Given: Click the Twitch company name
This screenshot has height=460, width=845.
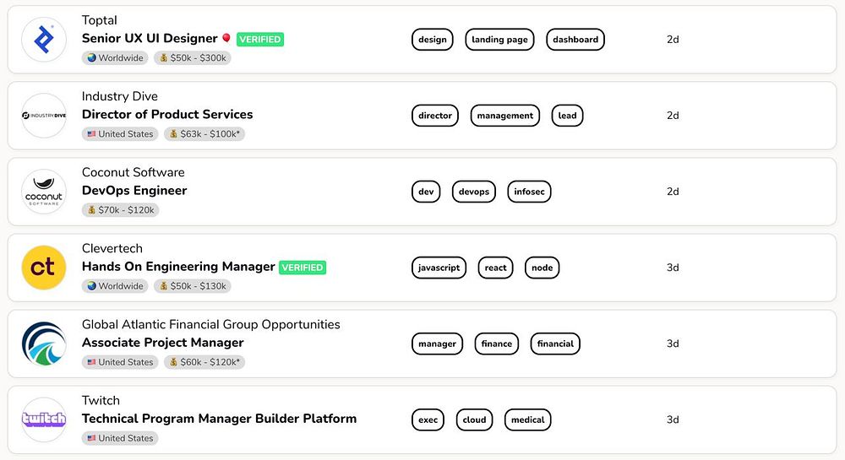Looking at the screenshot, I should 101,400.
